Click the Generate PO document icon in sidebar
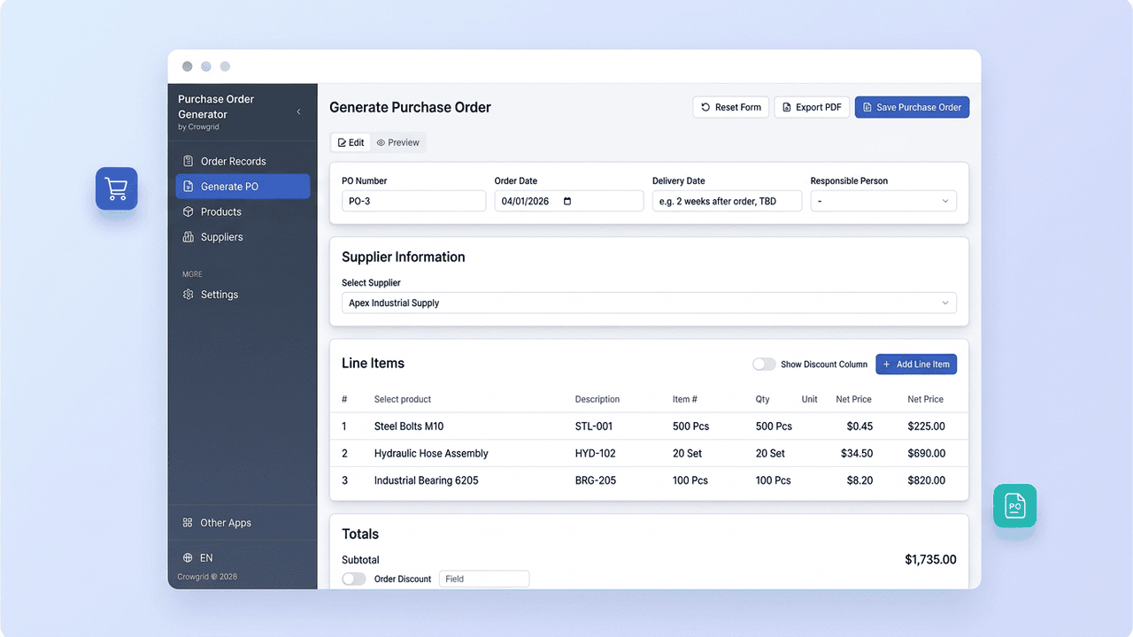This screenshot has height=637, width=1133. (188, 187)
